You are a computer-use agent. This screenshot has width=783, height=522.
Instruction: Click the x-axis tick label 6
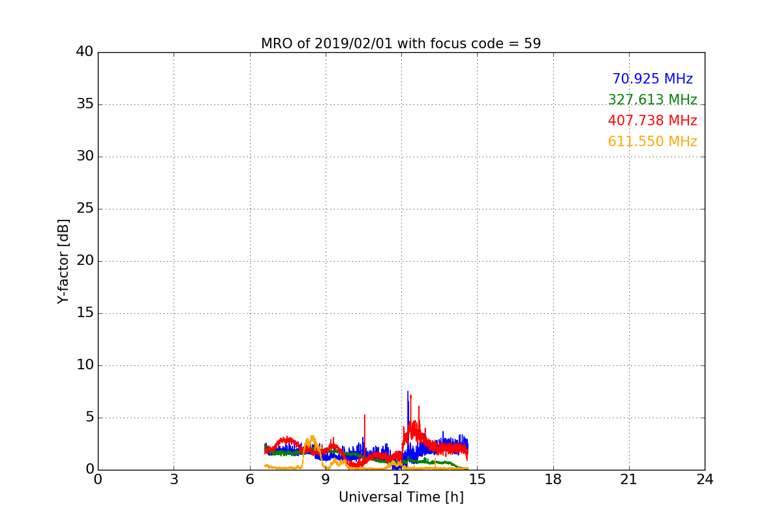point(249,480)
